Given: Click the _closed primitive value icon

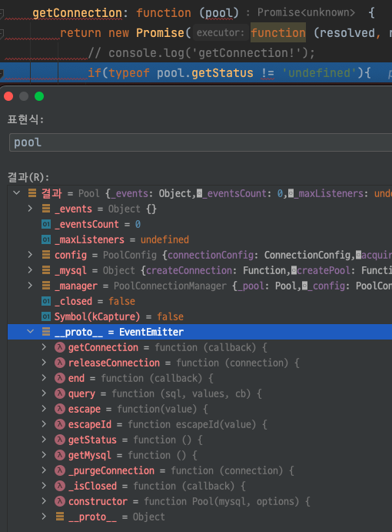Looking at the screenshot, I should coord(46,301).
